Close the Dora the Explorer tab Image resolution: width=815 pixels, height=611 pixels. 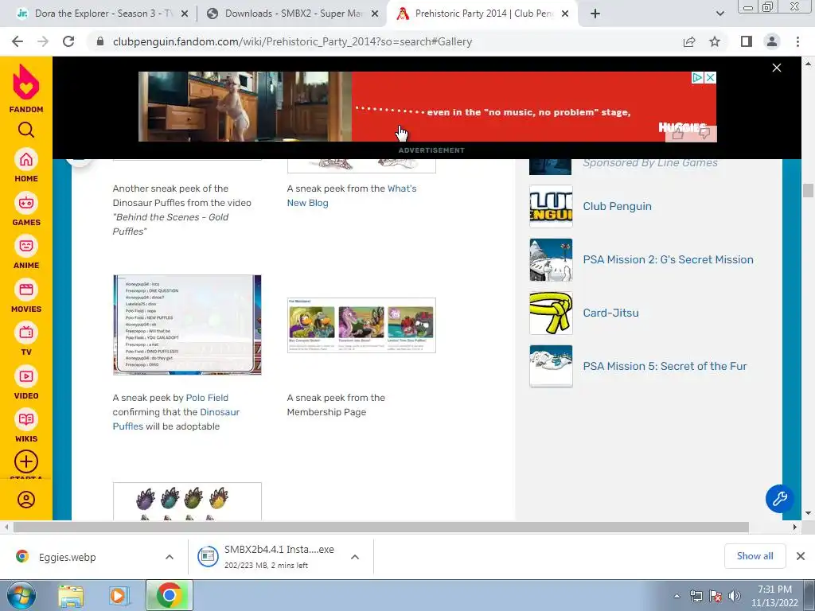click(185, 14)
